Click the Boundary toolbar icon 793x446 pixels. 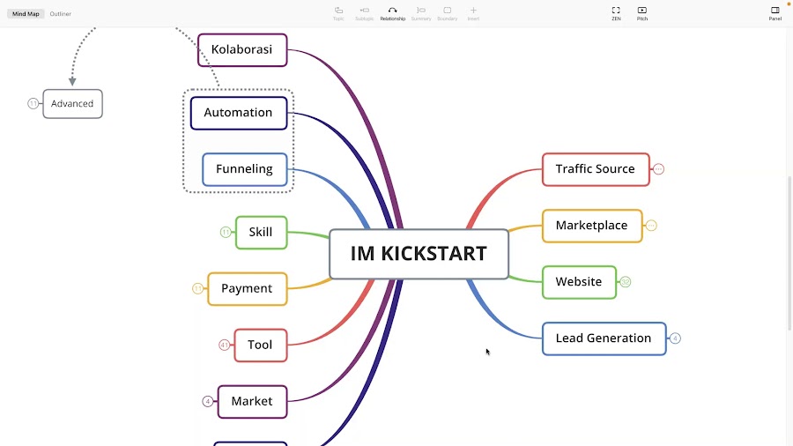pyautogui.click(x=447, y=13)
